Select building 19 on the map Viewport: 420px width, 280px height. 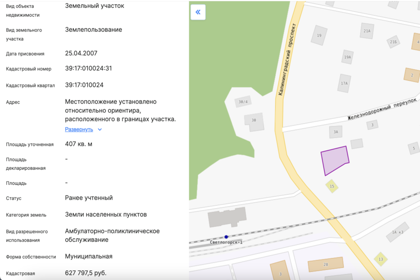(319, 35)
